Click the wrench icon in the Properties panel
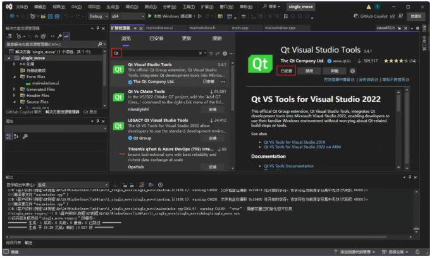The height and width of the screenshot is (258, 432). (x=25, y=136)
